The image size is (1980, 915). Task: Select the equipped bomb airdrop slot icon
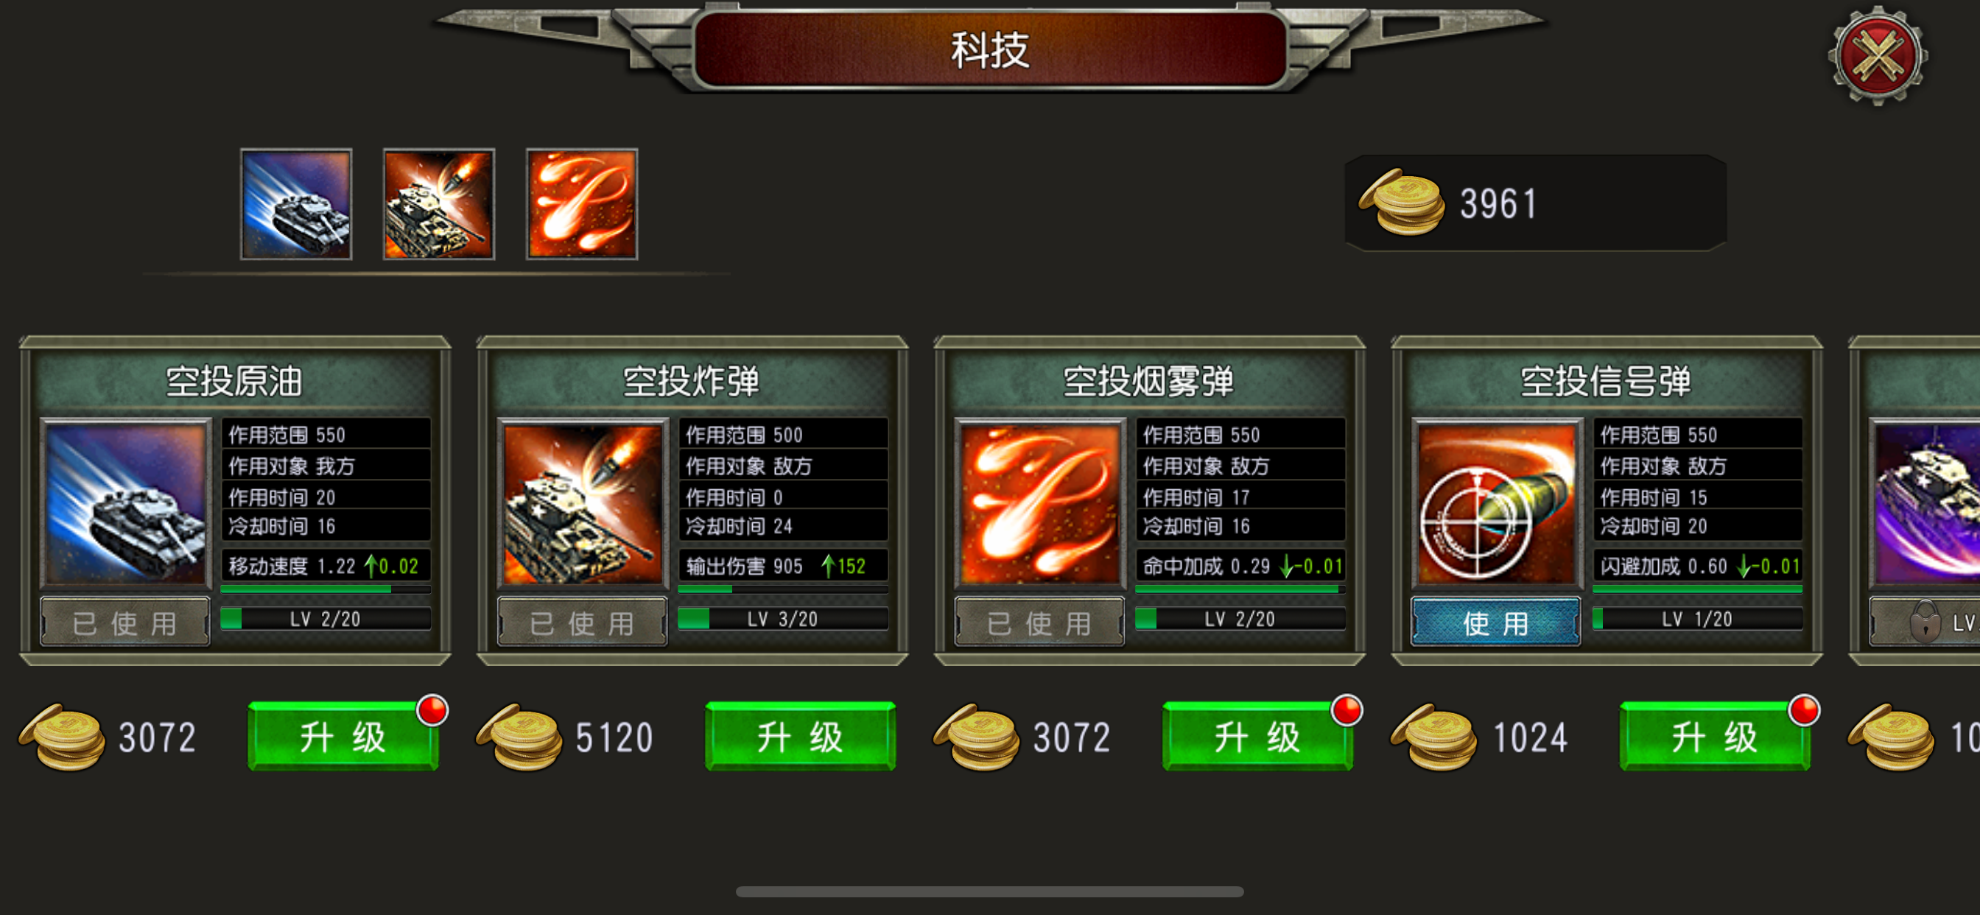[439, 204]
